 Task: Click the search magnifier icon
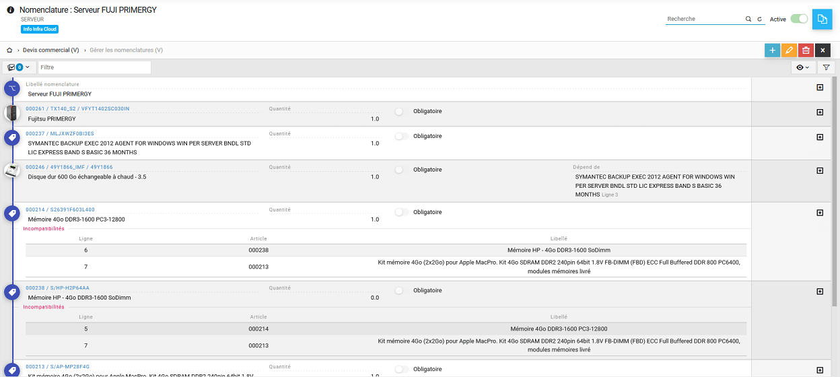coord(748,20)
